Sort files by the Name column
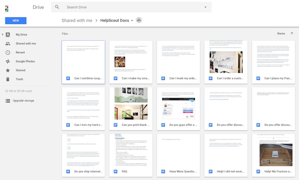This screenshot has width=299, height=180. [281, 33]
